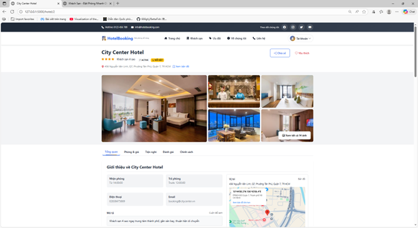This screenshot has width=418, height=228.
Task: Open the 666ghj/BettaFish GitHub bookmark
Action: [151, 19]
